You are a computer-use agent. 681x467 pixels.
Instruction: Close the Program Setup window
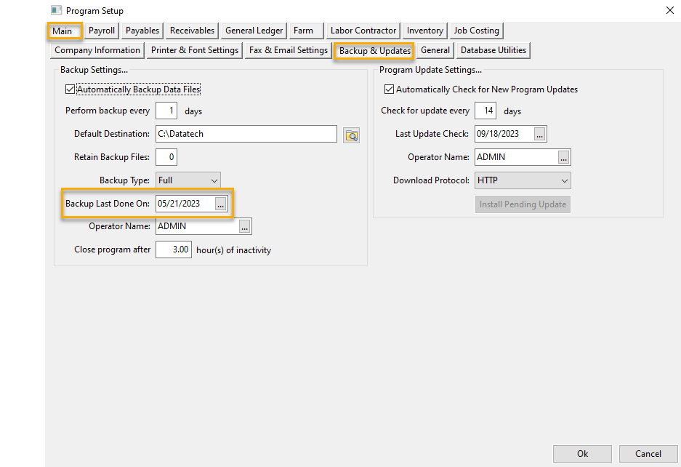(x=669, y=10)
